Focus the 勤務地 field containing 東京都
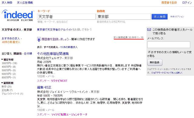 [124, 17]
